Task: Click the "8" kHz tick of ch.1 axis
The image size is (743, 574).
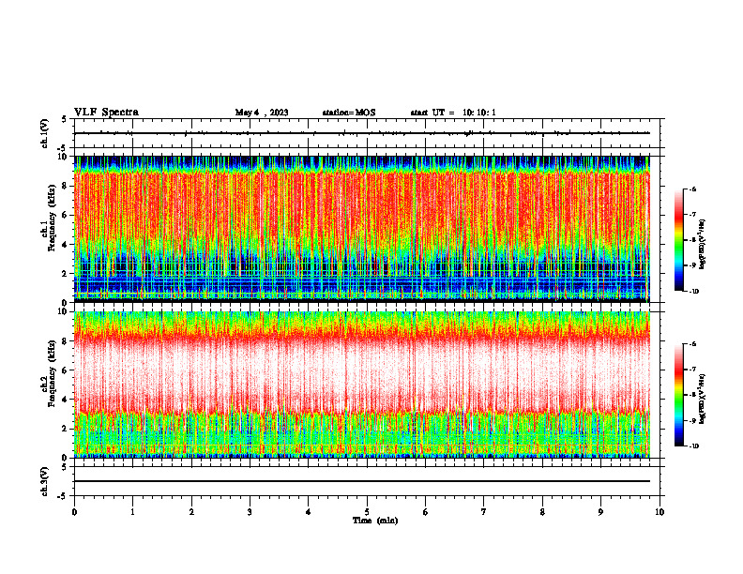Action: pyautogui.click(x=66, y=186)
